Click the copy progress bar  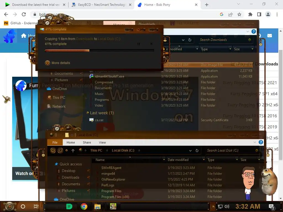(x=99, y=51)
